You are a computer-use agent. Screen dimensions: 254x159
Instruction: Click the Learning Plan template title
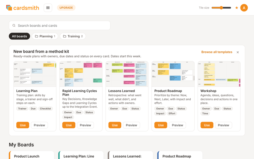click(x=27, y=91)
